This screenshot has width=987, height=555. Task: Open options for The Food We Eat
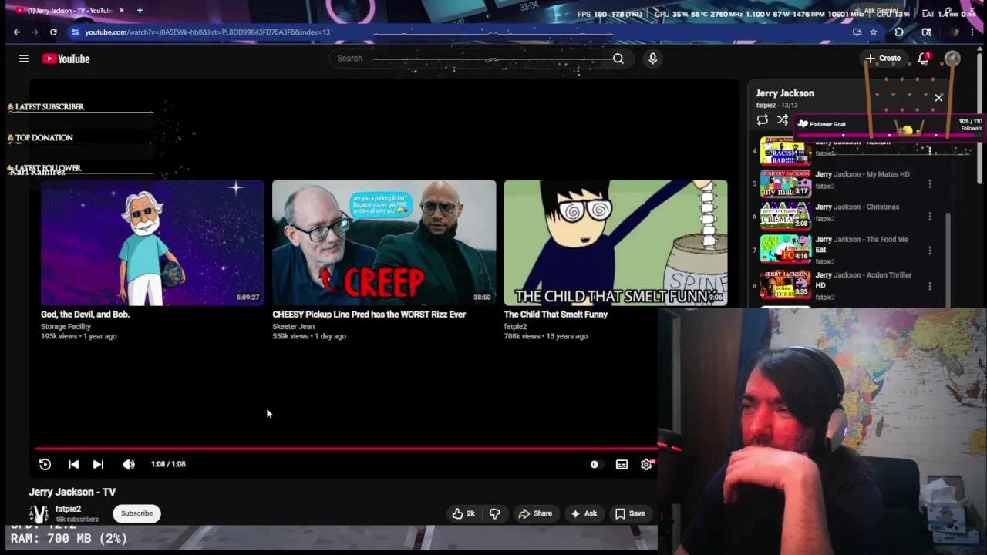(930, 251)
